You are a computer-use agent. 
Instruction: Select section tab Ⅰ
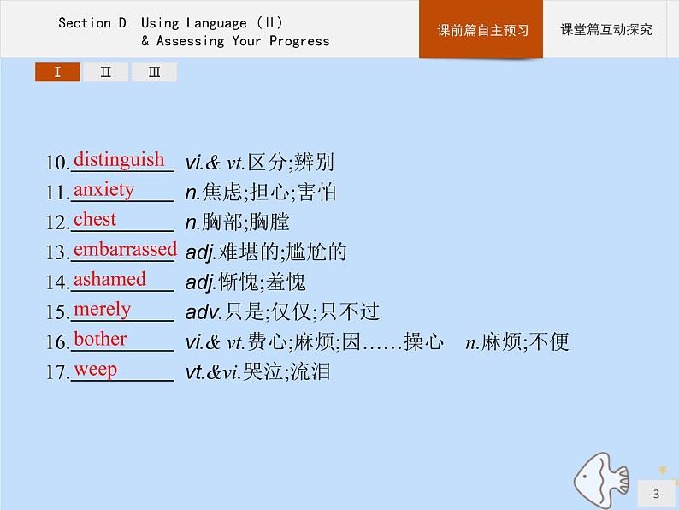click(x=57, y=72)
